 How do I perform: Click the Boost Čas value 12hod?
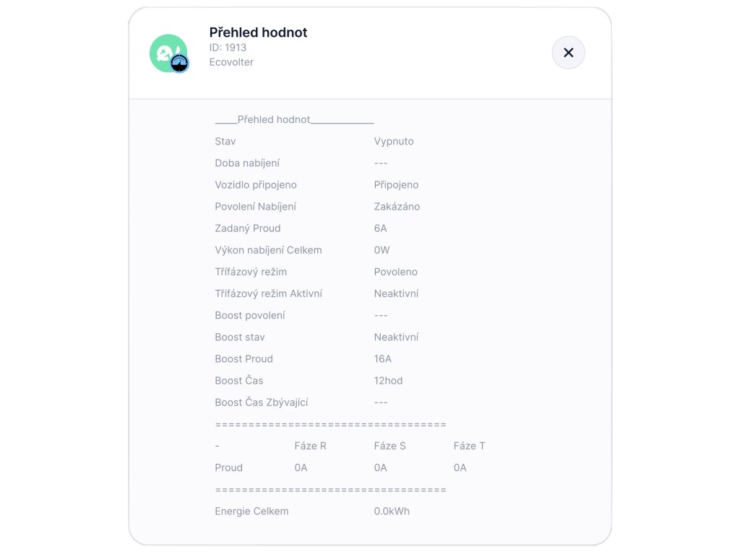(388, 380)
